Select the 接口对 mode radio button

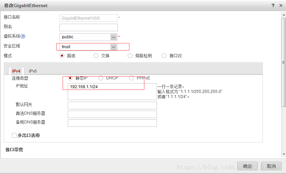(x=164, y=56)
